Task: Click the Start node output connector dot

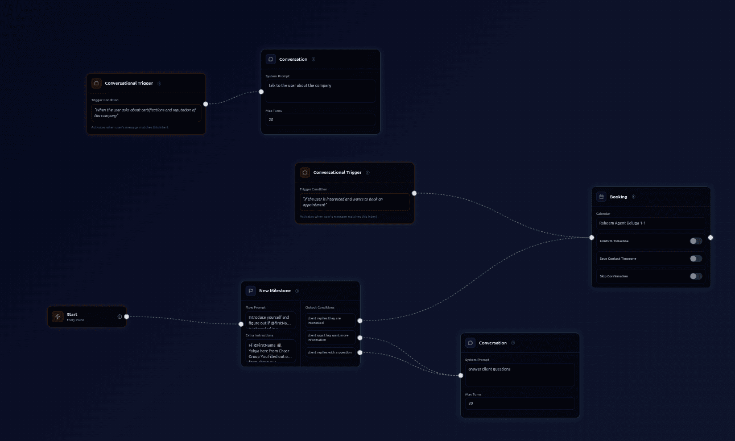Action: tap(126, 317)
